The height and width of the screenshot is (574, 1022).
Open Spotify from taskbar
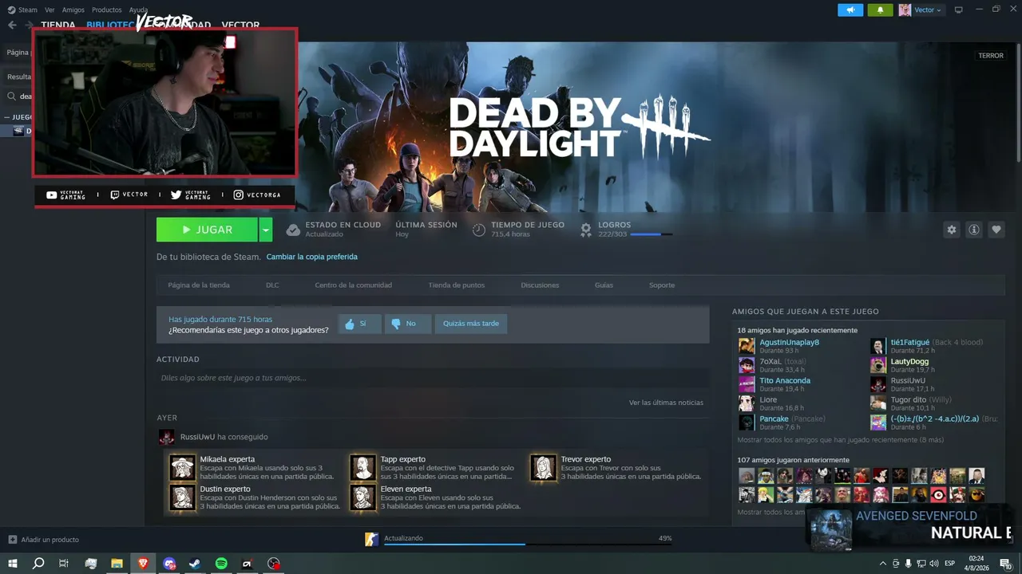pyautogui.click(x=221, y=564)
